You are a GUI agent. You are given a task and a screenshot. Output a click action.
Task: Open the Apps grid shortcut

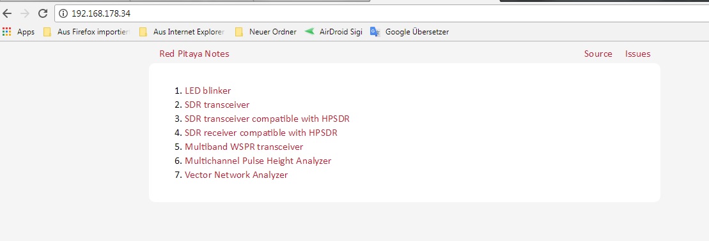19,32
